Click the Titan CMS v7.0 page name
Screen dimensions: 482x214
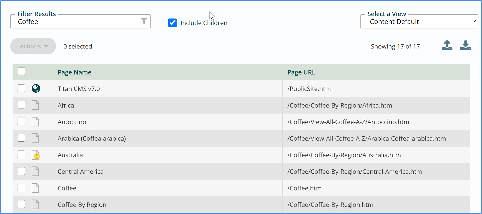pyautogui.click(x=79, y=89)
